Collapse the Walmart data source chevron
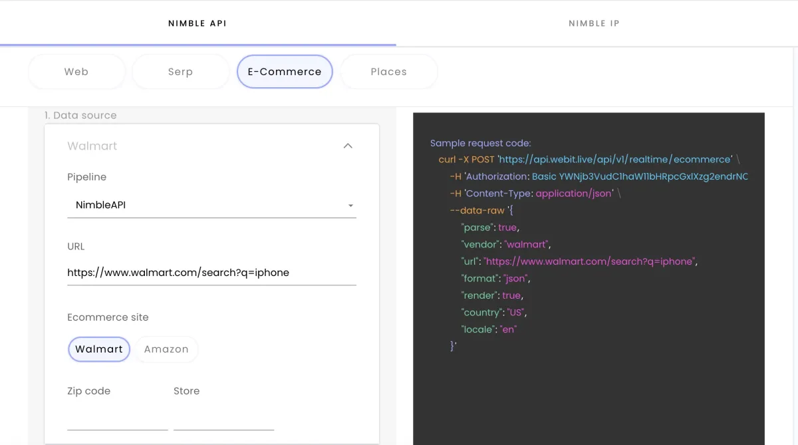 point(348,146)
